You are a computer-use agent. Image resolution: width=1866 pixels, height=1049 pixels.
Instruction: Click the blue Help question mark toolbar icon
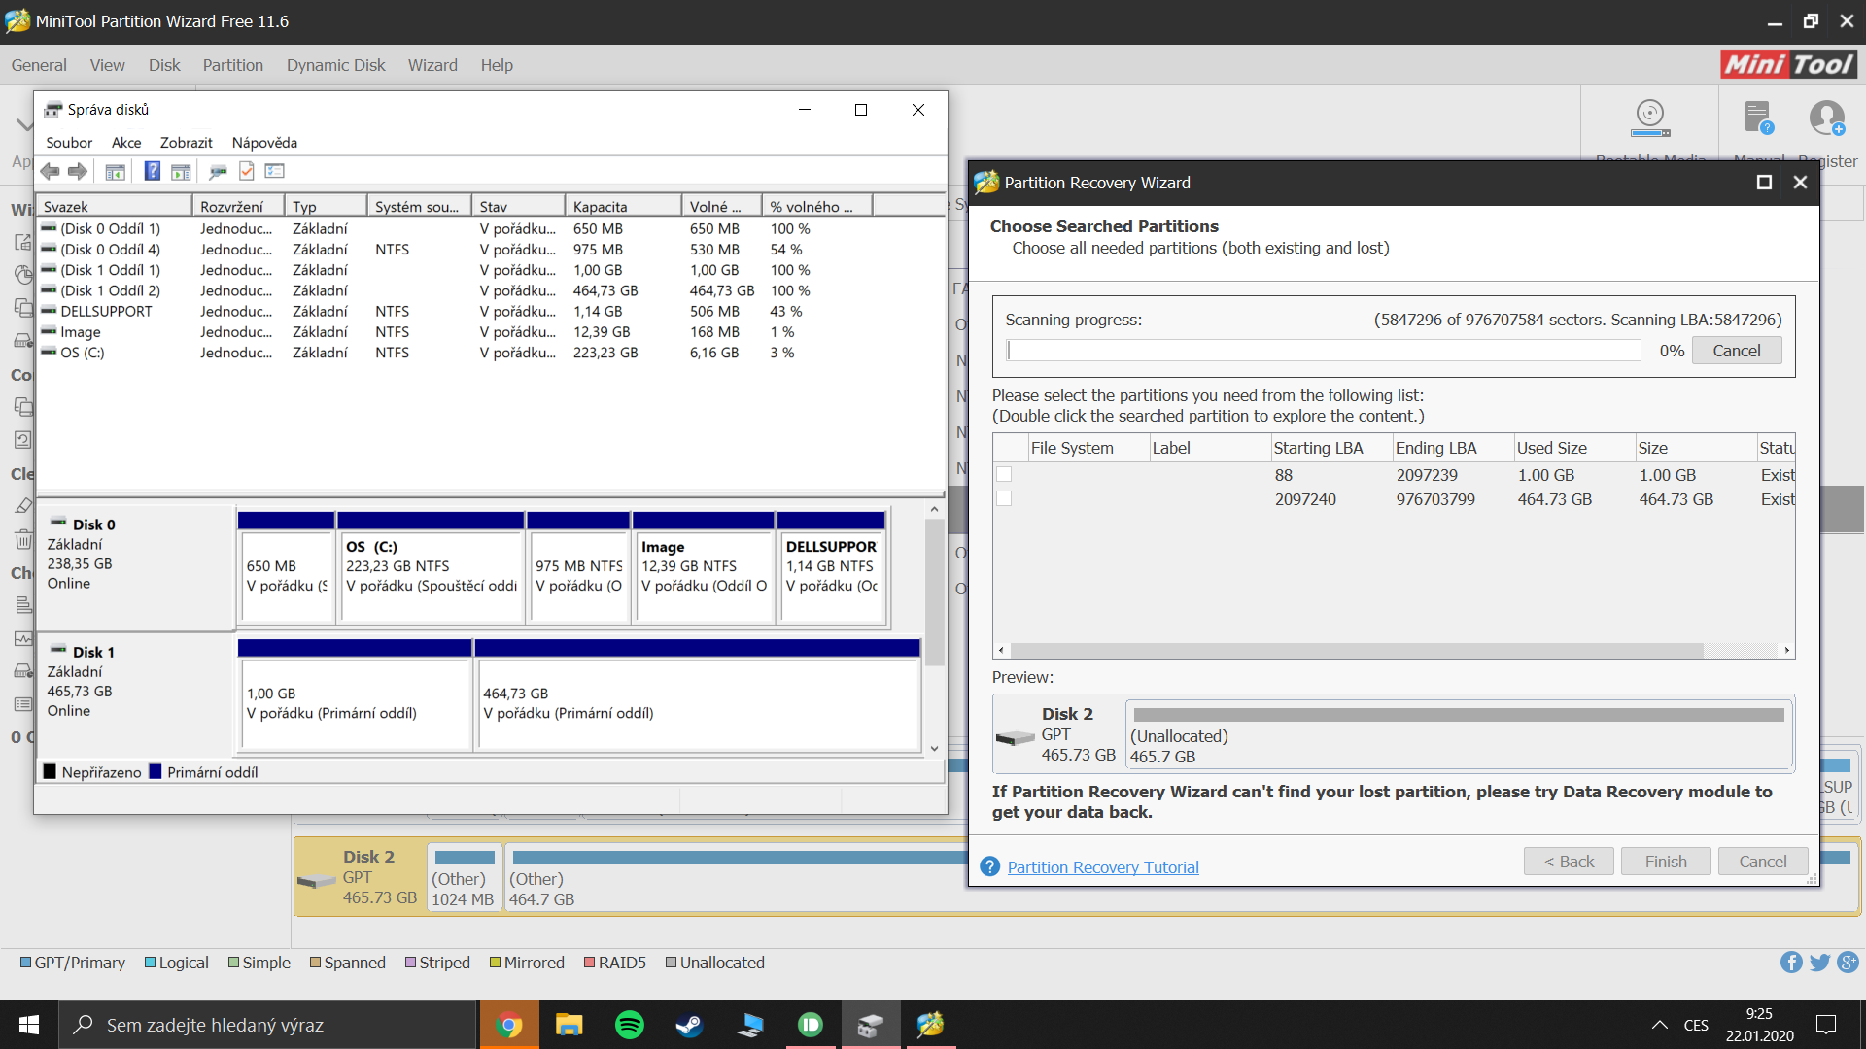coord(153,171)
